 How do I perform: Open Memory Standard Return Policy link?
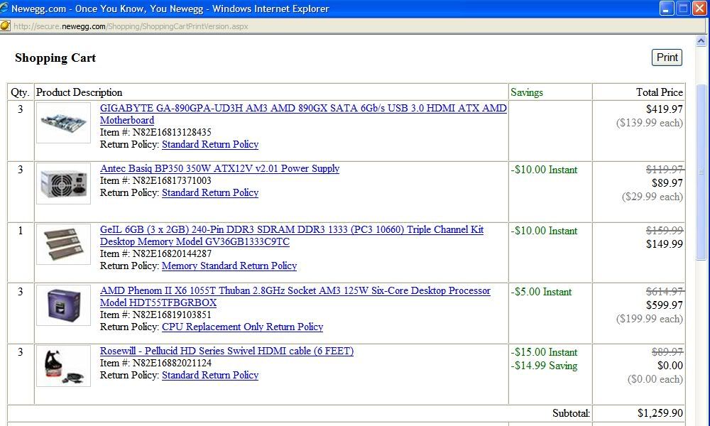[x=229, y=266]
